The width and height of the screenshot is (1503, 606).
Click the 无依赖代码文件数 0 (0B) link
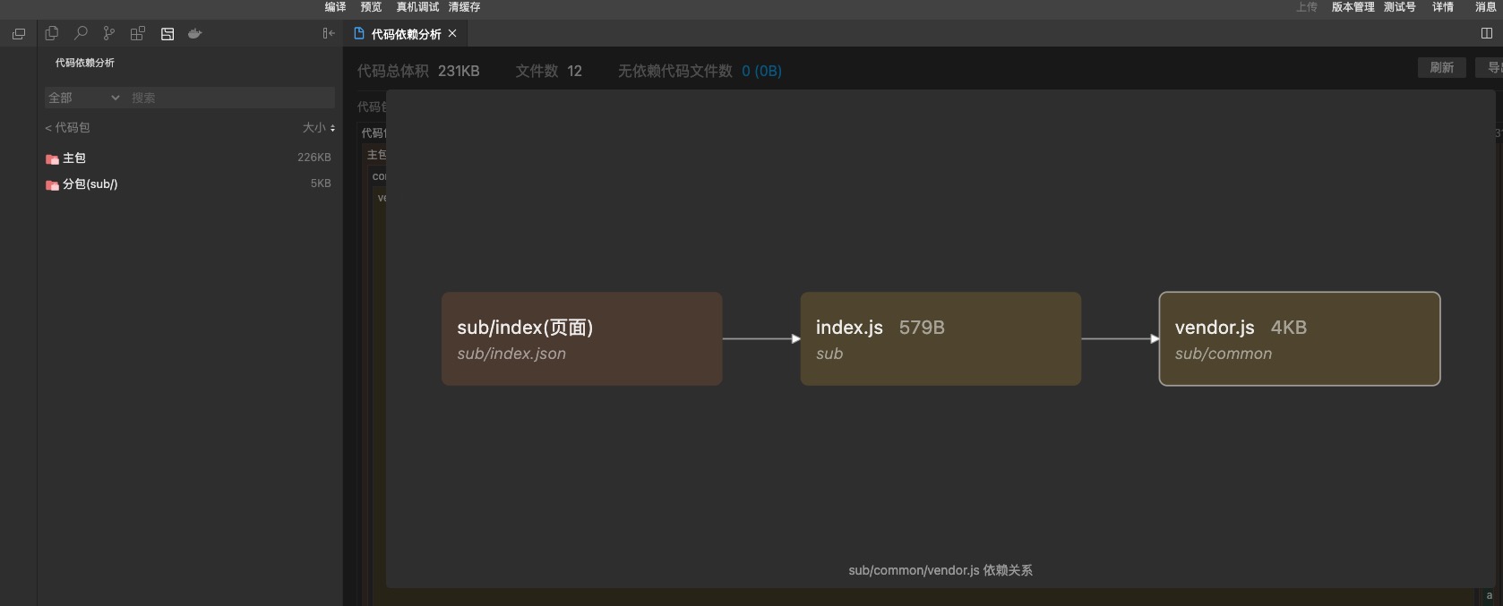pos(760,71)
